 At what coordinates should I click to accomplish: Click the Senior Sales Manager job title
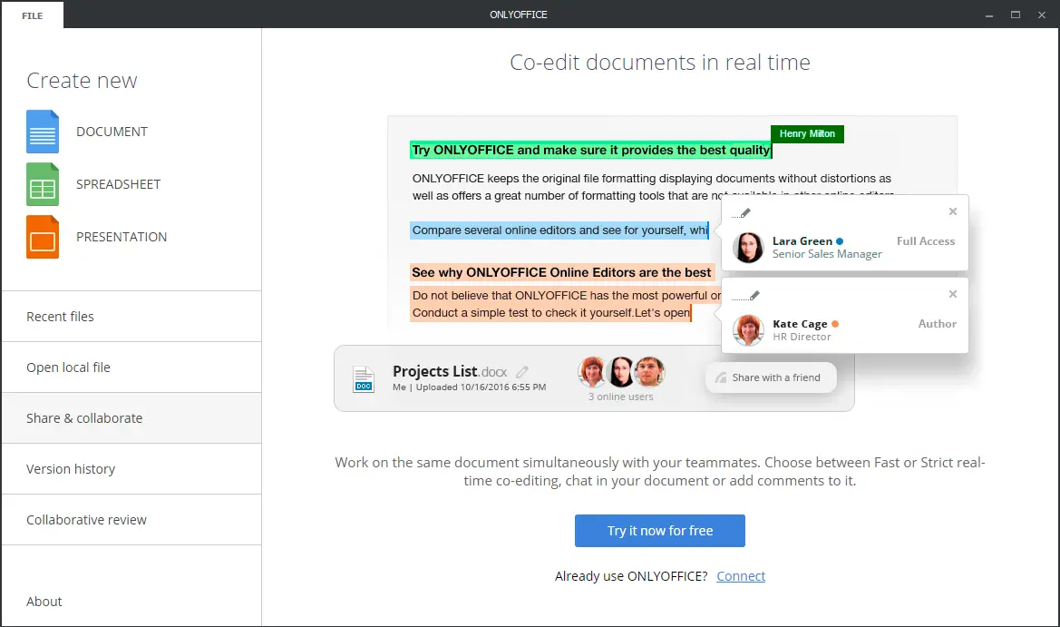click(827, 254)
